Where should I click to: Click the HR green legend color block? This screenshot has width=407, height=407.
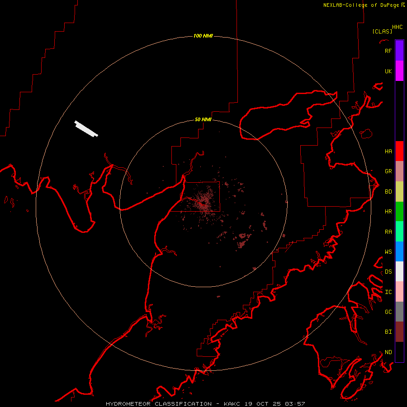[x=399, y=212]
